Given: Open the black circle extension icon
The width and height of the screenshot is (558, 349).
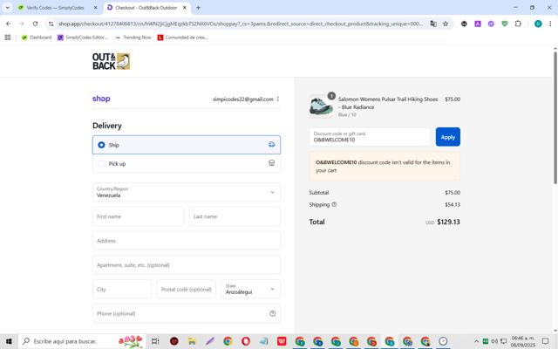Looking at the screenshot, I should tap(464, 24).
